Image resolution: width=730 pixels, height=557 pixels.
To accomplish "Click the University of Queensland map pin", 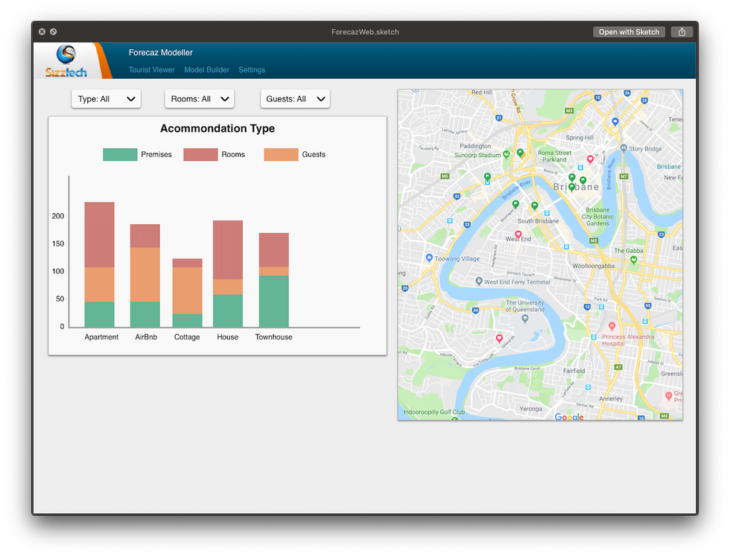I will (x=525, y=319).
